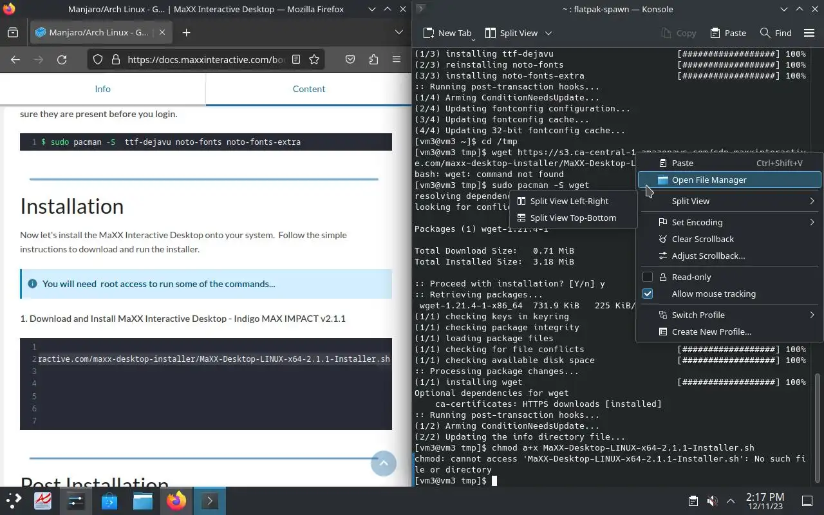Select the Manjaro/Arch Linux browser tab

click(x=100, y=32)
